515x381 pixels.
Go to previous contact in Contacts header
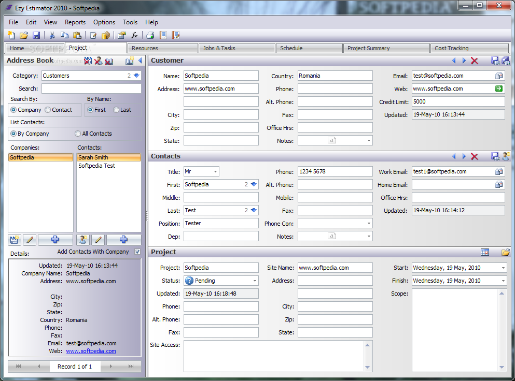pyautogui.click(x=454, y=156)
